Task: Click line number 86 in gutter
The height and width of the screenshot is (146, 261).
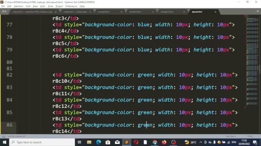Action: 9,125
